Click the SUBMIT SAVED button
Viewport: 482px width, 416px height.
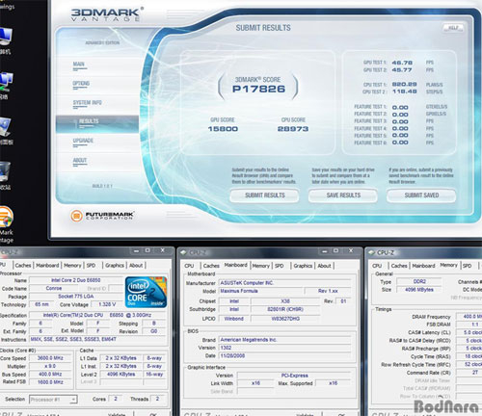pos(421,195)
